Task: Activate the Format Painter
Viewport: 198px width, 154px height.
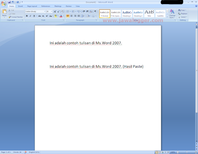Action: click(x=16, y=17)
